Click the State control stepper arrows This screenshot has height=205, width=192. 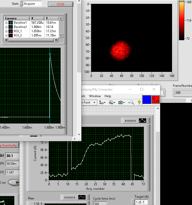(21, 4)
